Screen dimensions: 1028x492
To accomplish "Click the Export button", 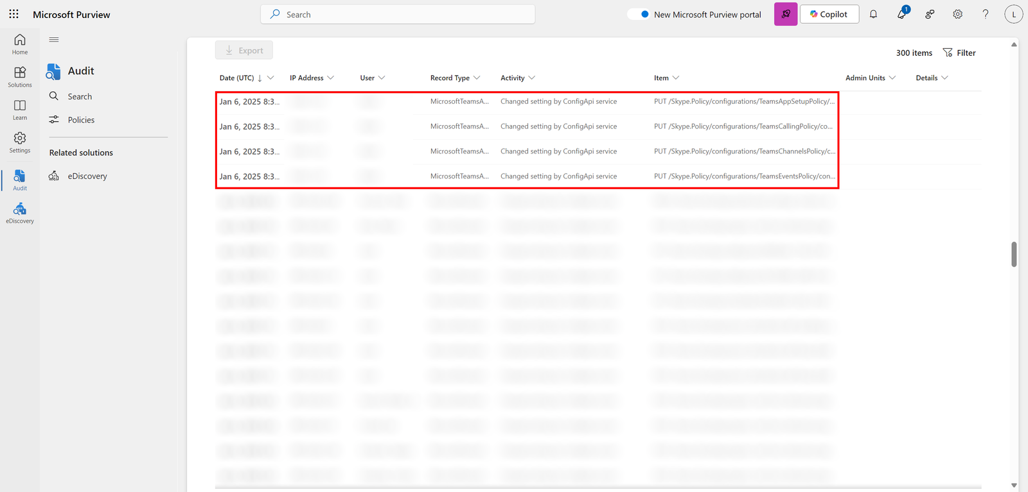I will [x=244, y=51].
